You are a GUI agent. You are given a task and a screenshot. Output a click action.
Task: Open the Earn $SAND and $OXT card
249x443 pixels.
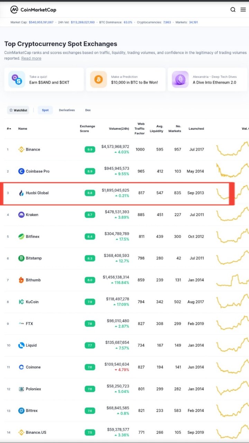pyautogui.click(x=44, y=80)
